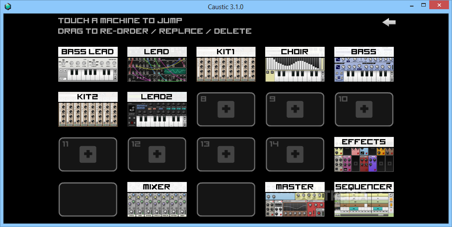Add a machine in slot 9
The width and height of the screenshot is (452, 227).
[x=295, y=109]
